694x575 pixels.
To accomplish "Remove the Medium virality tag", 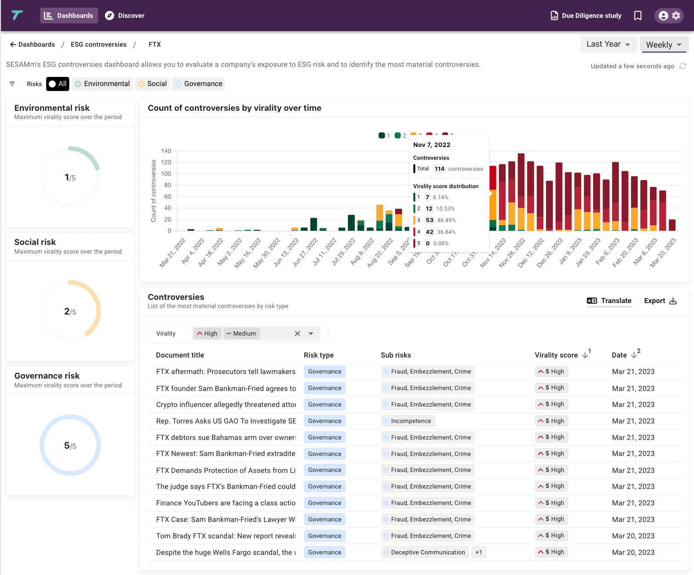I will coord(242,333).
